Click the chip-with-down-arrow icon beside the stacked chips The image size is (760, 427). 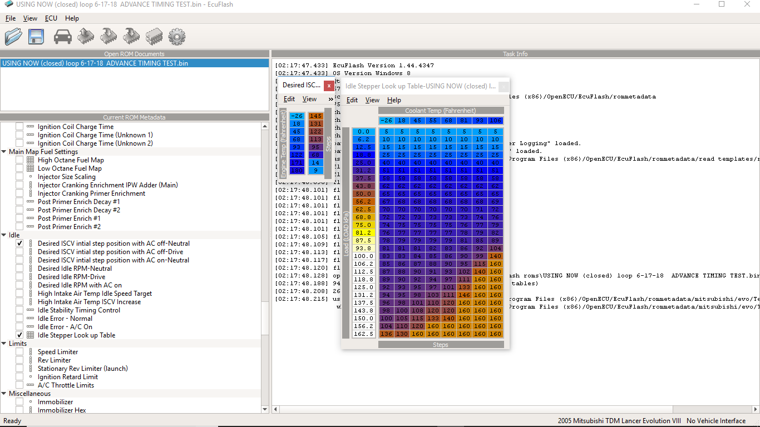click(131, 37)
